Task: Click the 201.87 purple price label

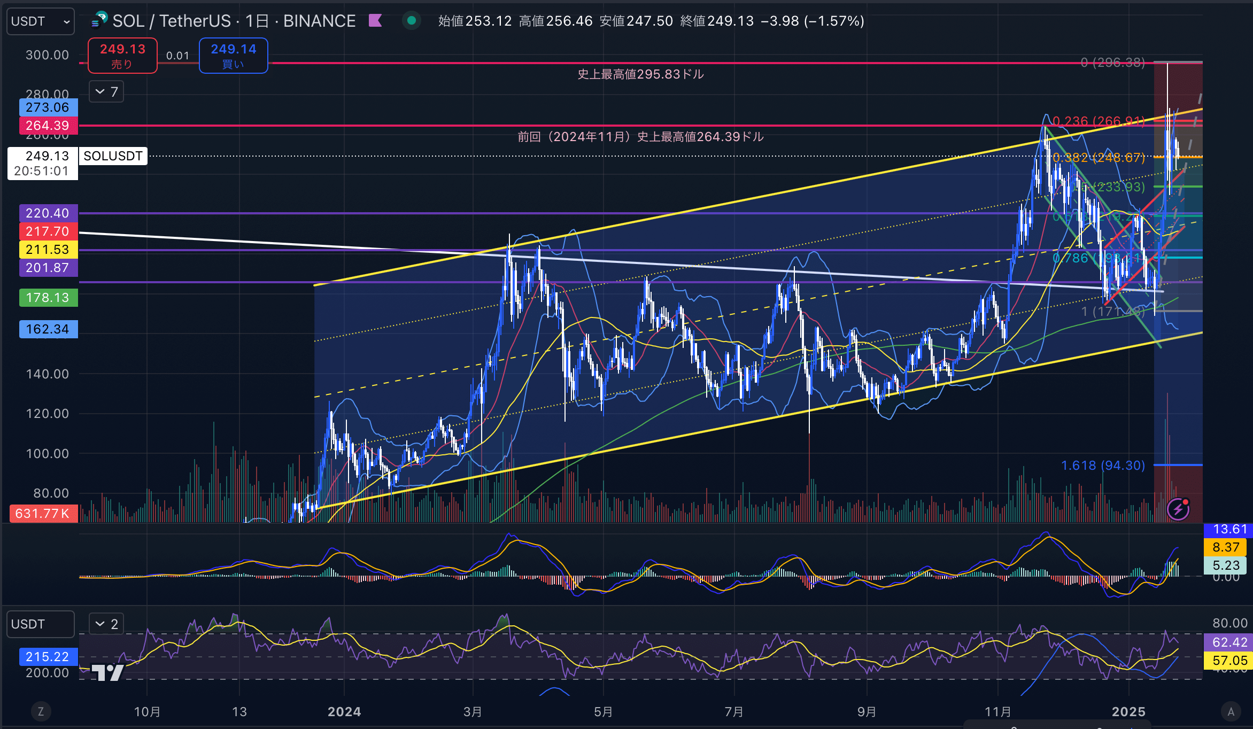Action: coord(48,268)
